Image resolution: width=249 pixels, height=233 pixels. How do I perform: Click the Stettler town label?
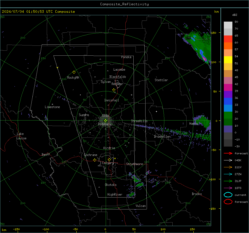[x=161, y=80]
